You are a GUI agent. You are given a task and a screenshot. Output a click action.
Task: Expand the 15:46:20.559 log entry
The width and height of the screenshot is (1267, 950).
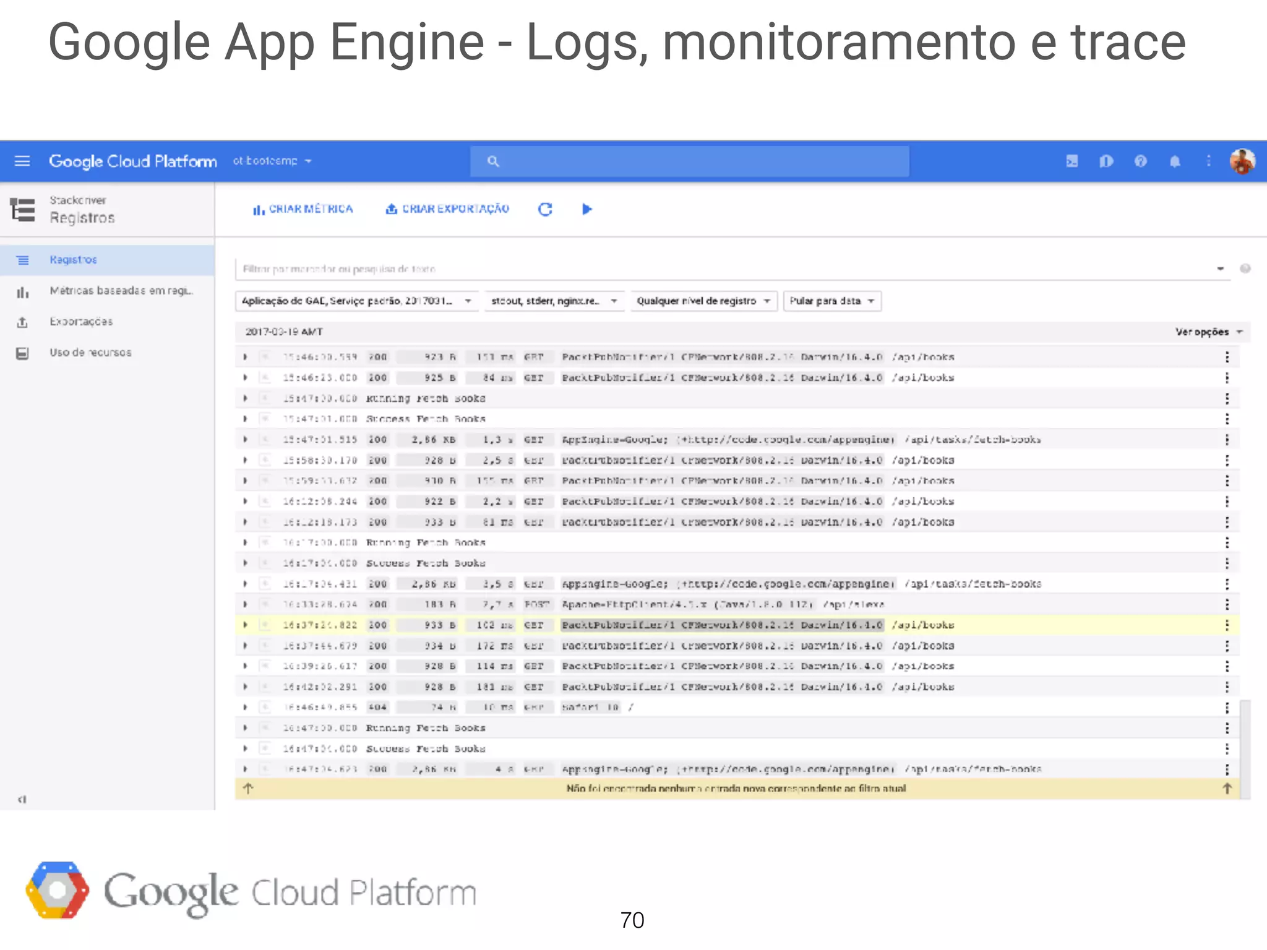tap(246, 357)
